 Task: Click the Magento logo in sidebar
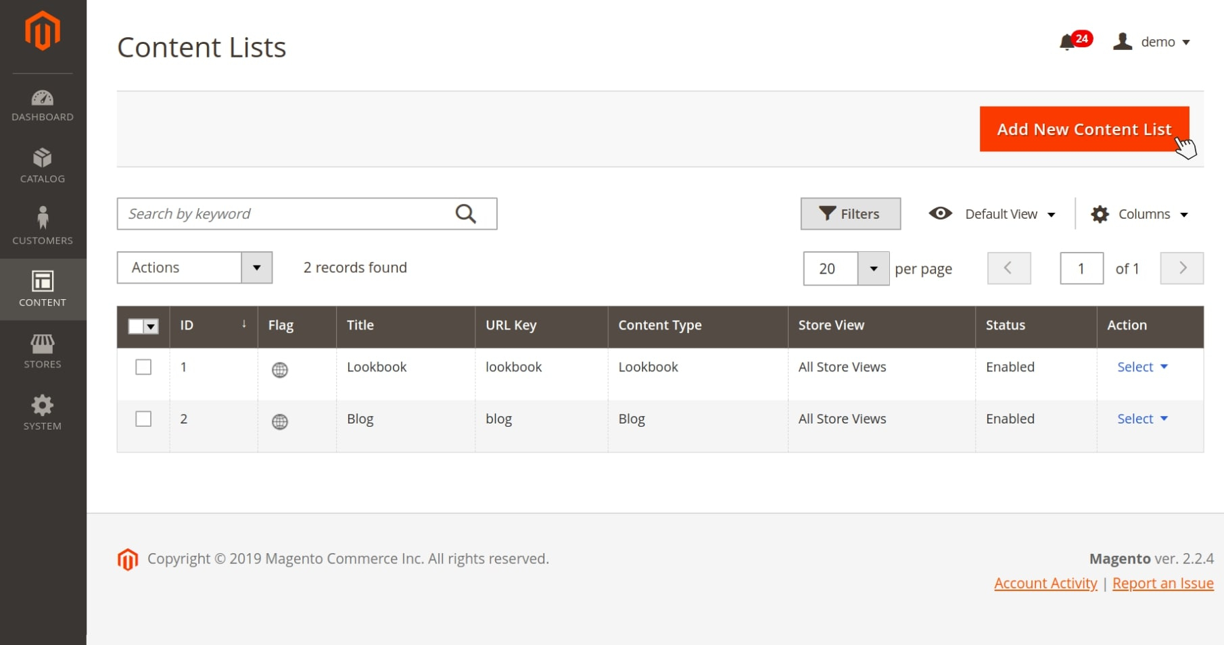point(43,31)
